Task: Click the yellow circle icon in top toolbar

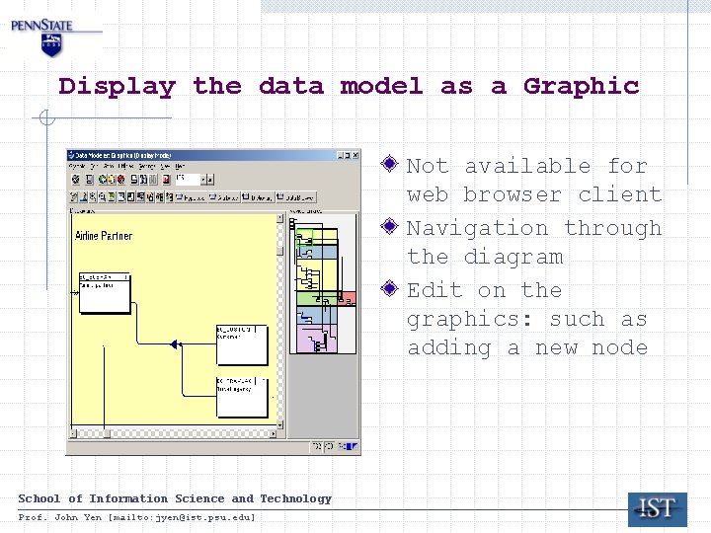Action: pos(112,180)
